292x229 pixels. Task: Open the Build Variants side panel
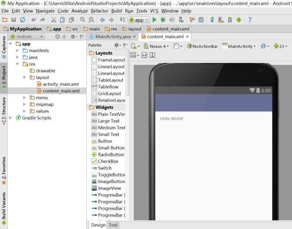pos(4,208)
